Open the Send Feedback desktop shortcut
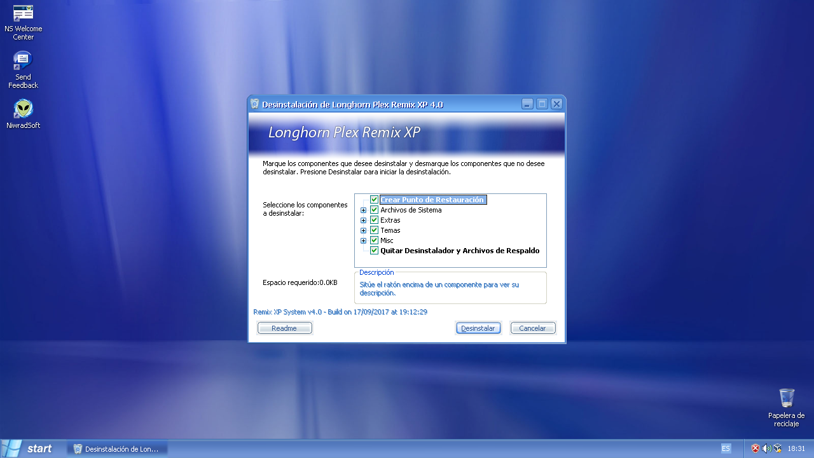Viewport: 814px width, 458px height. 23,70
